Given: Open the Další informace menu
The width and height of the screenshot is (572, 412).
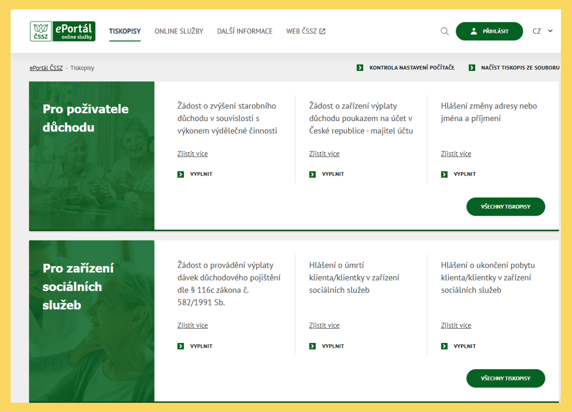Looking at the screenshot, I should pos(245,31).
